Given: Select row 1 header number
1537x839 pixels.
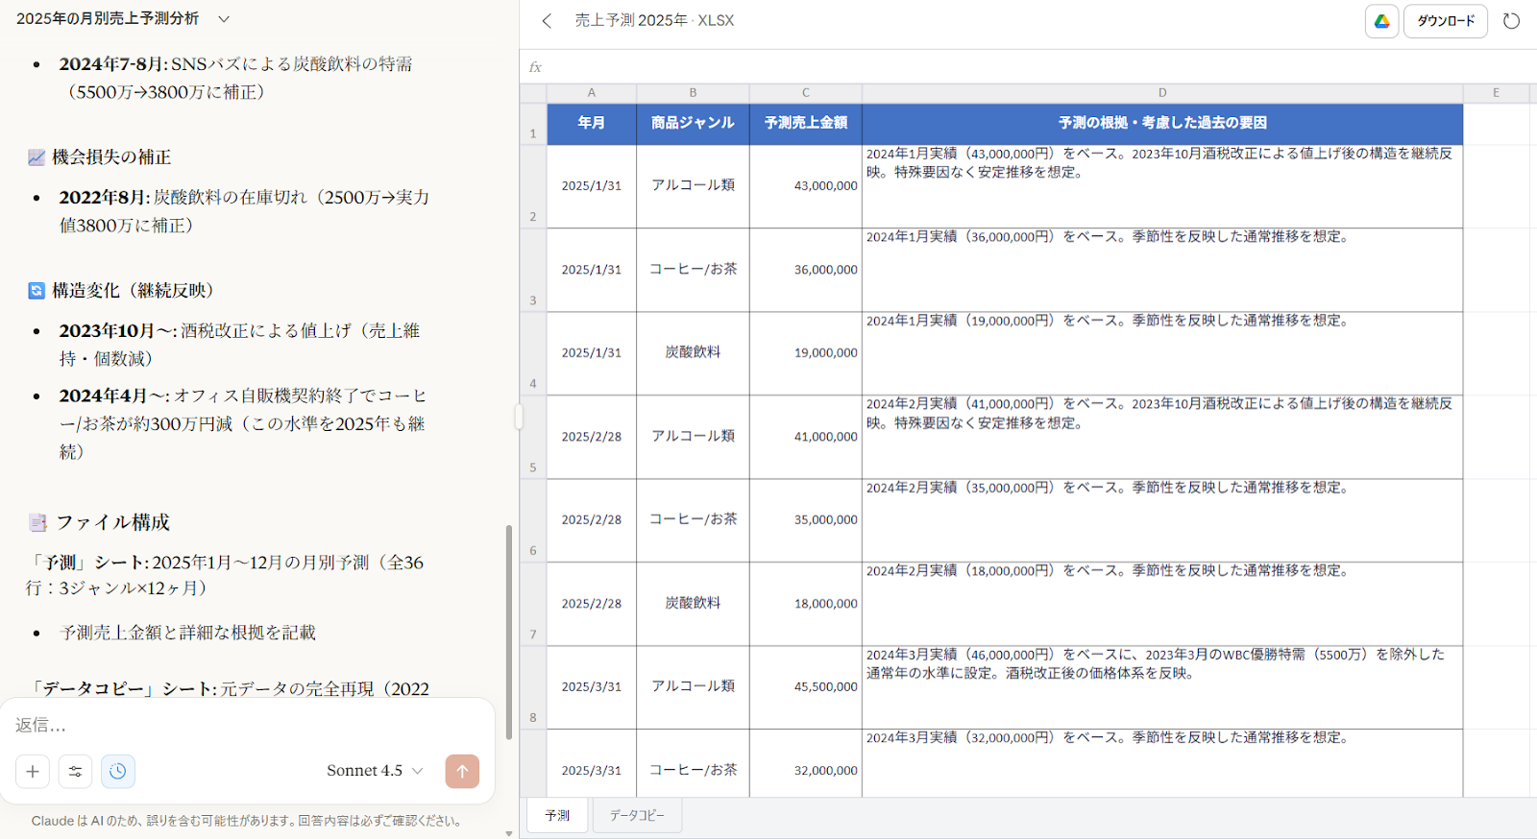Looking at the screenshot, I should click(x=533, y=125).
